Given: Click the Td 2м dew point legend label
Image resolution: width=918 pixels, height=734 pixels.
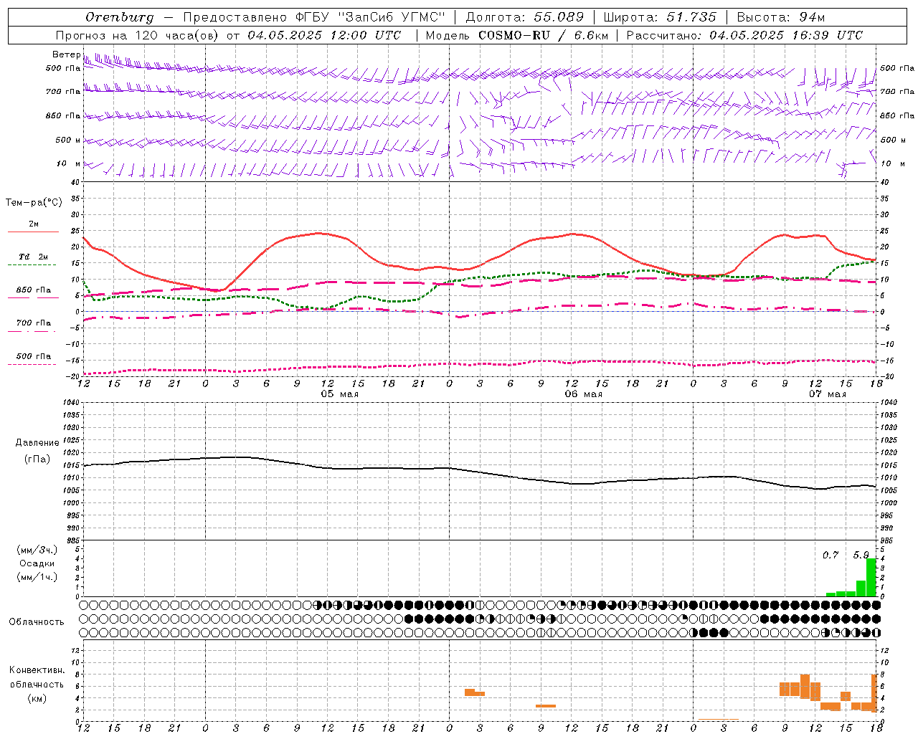Looking at the screenshot, I should click(x=33, y=257).
